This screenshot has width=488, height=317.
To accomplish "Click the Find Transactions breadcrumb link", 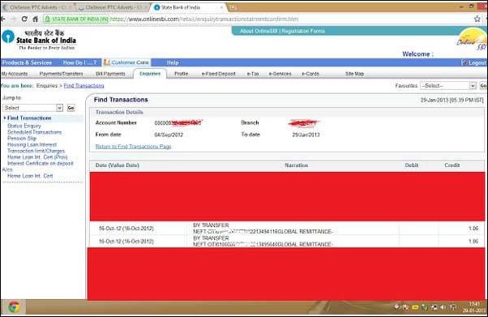I will 83,86.
